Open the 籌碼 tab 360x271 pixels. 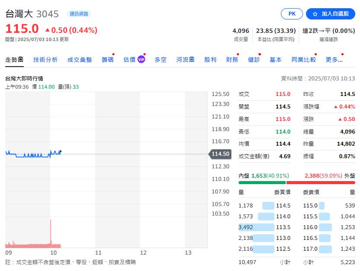tap(108, 60)
